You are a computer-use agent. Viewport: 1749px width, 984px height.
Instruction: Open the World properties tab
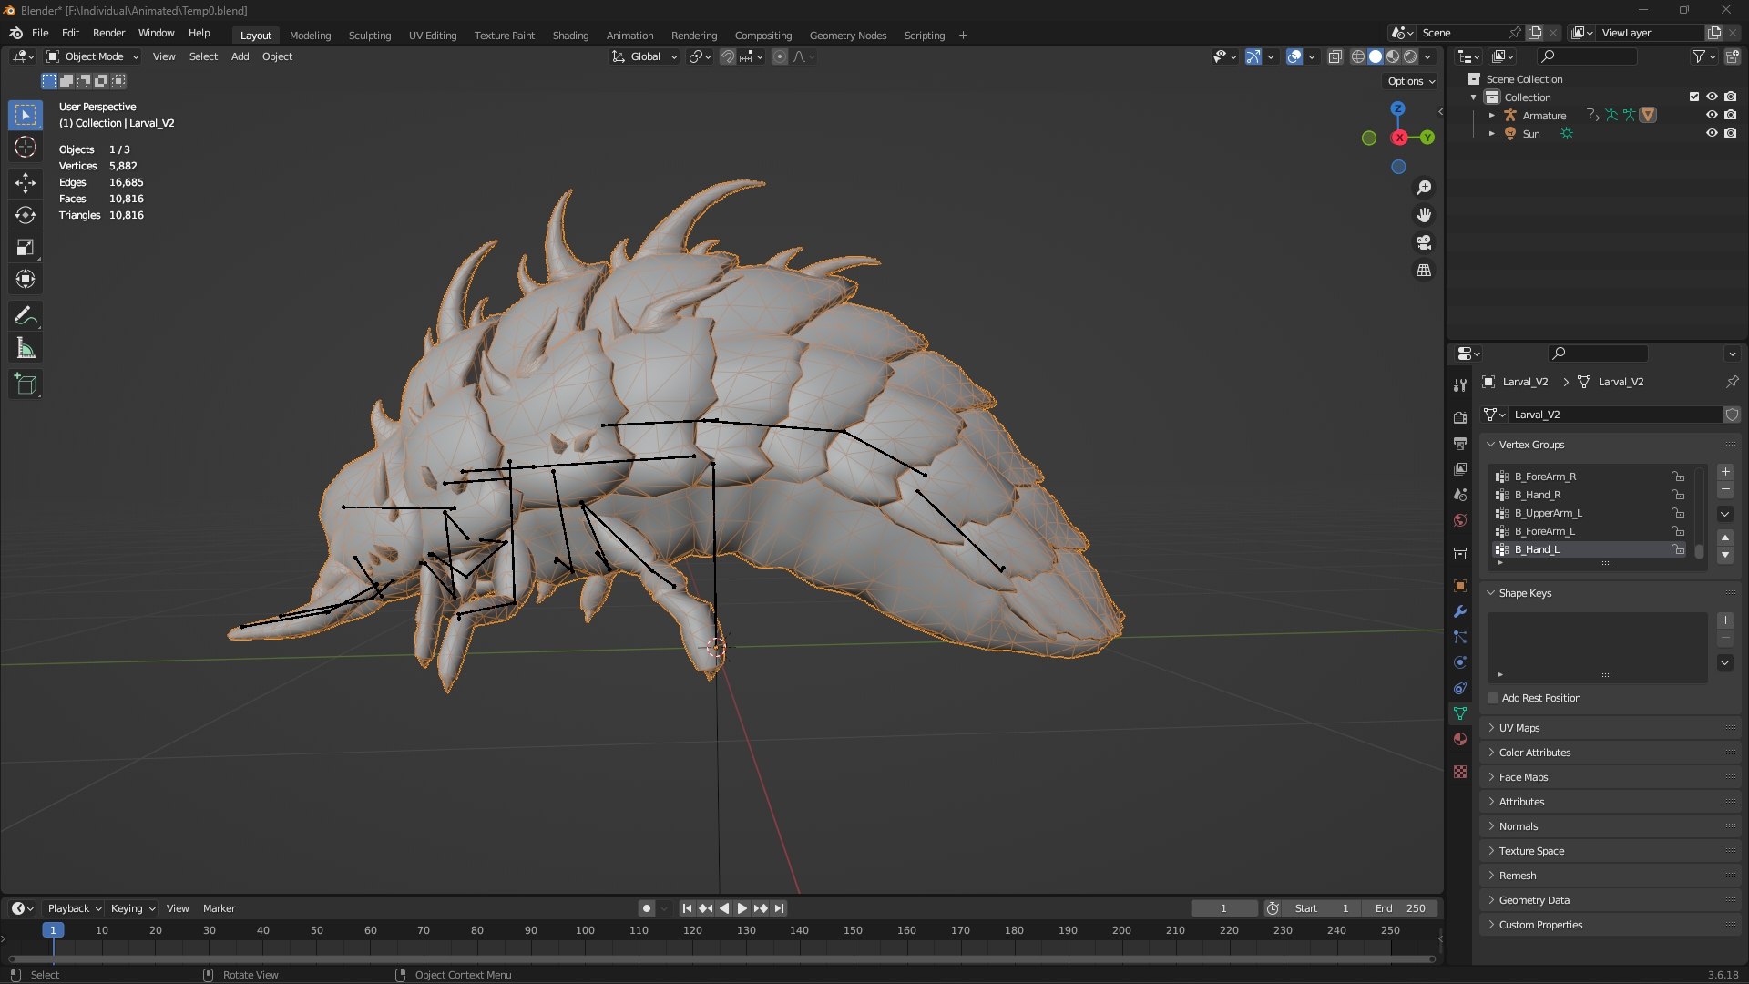[1460, 520]
